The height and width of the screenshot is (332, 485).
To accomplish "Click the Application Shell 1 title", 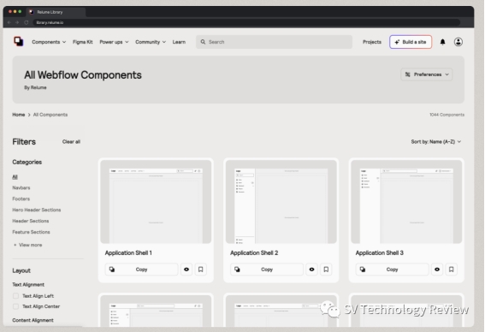I will click(128, 252).
